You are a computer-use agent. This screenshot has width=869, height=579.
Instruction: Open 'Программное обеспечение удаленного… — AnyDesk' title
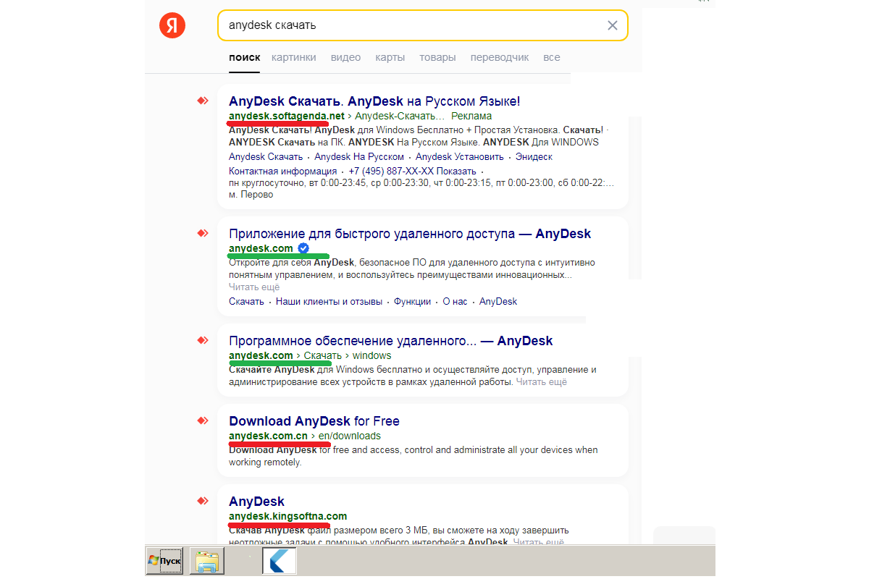(x=391, y=340)
